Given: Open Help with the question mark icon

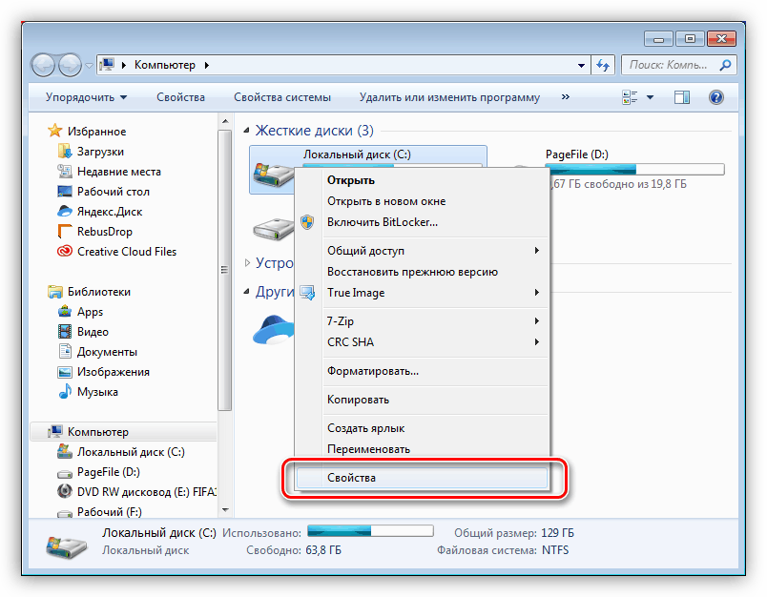Looking at the screenshot, I should coord(716,97).
